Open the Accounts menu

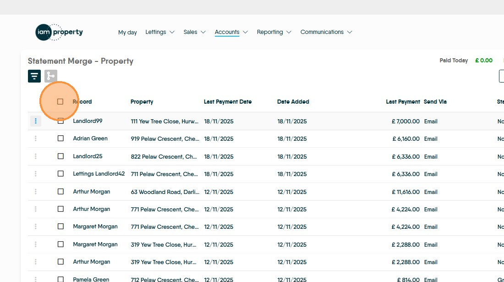[231, 32]
